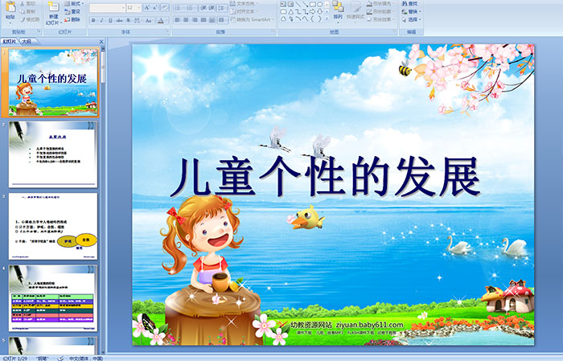Viewport: 563px width, 361px height.
Task: Click the Cut scissors command
Action: pyautogui.click(x=28, y=3)
